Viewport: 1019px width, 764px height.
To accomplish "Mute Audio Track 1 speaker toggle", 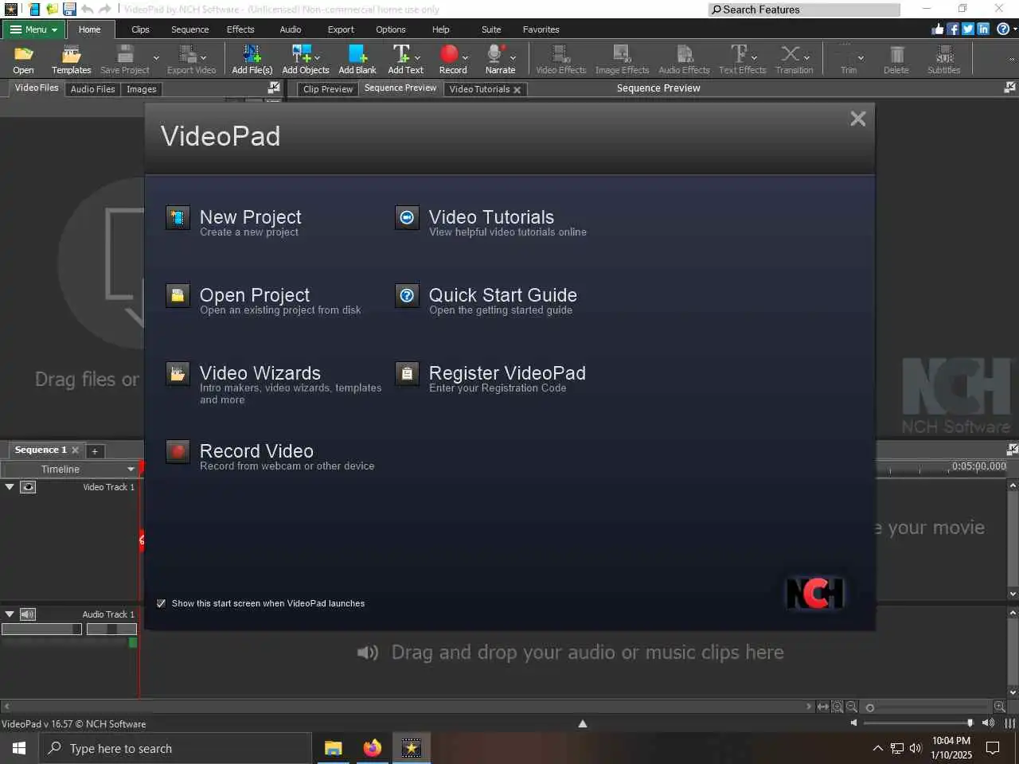I will click(28, 614).
